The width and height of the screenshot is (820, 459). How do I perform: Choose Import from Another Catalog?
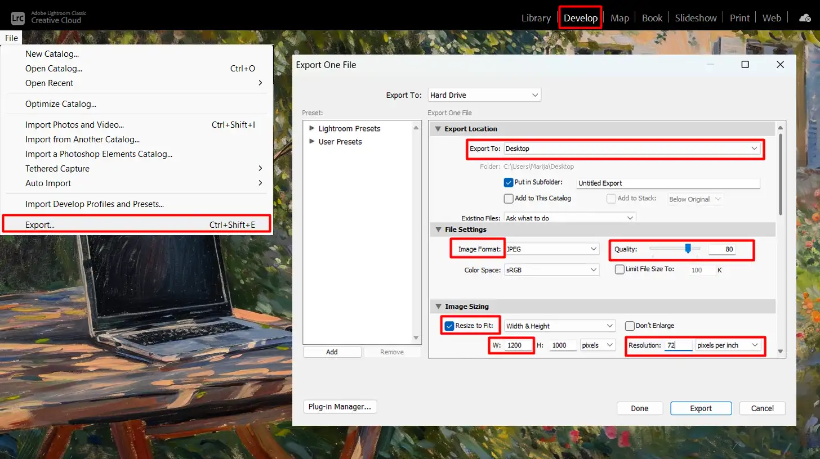click(137, 139)
